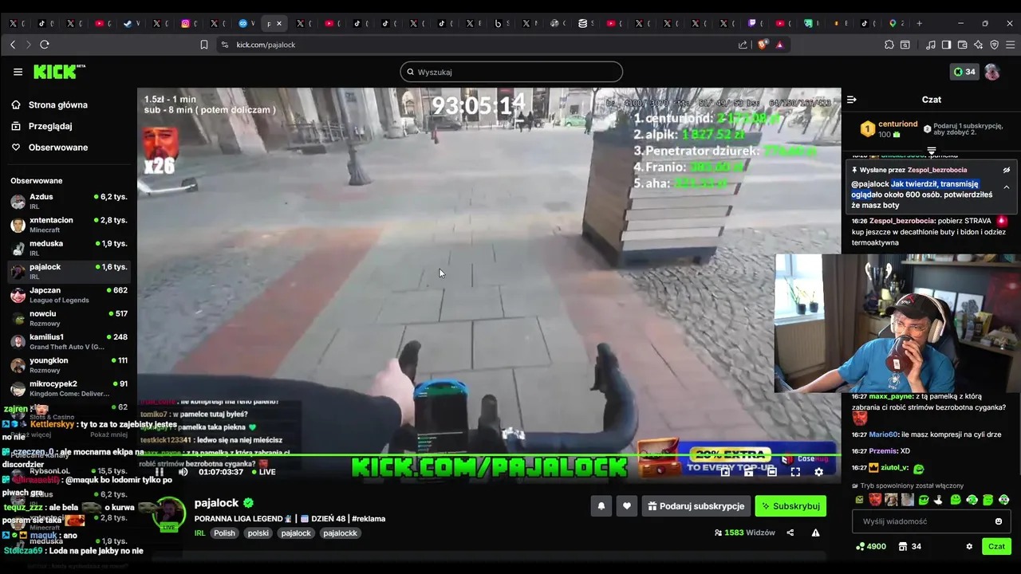Click the kick.com/pajalock address bar
This screenshot has height=574, width=1021.
click(266, 45)
